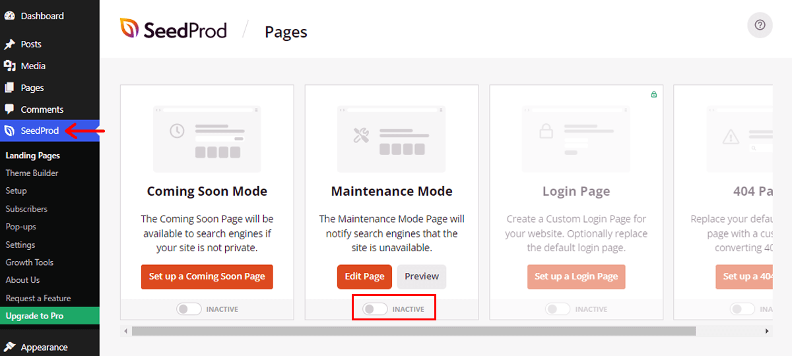Image resolution: width=792 pixels, height=356 pixels.
Task: Click the Pages title in header
Action: 286,32
